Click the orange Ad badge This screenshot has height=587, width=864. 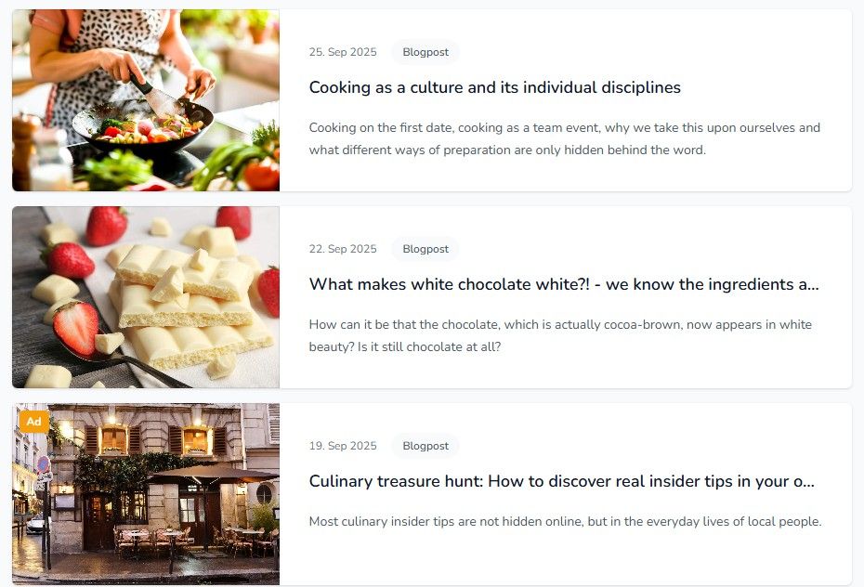(x=34, y=422)
